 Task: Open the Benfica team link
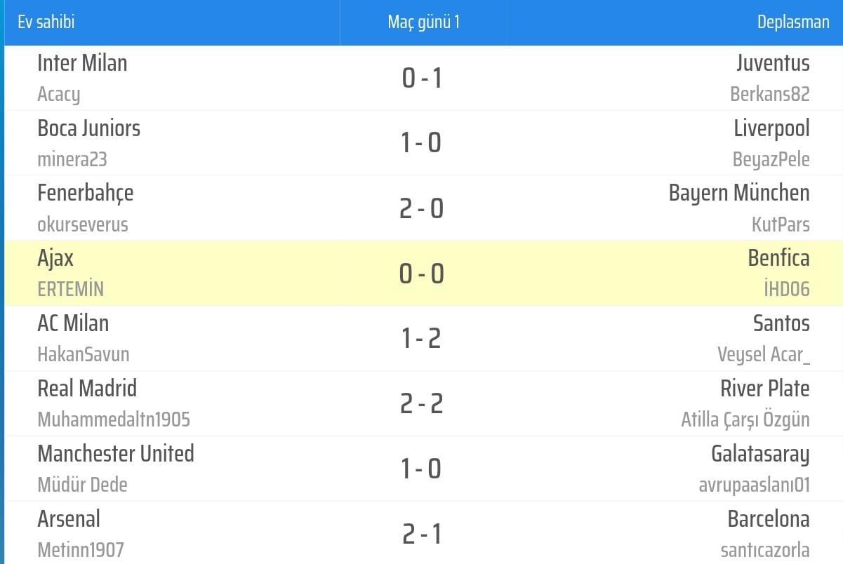point(778,258)
